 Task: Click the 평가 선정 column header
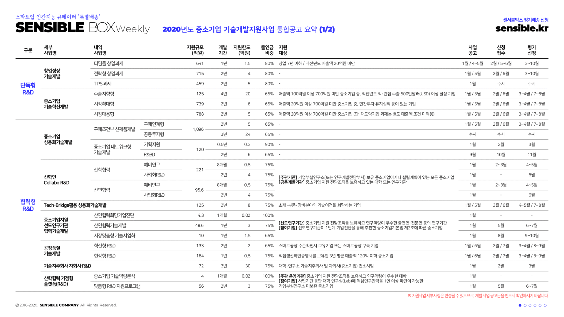click(x=532, y=50)
